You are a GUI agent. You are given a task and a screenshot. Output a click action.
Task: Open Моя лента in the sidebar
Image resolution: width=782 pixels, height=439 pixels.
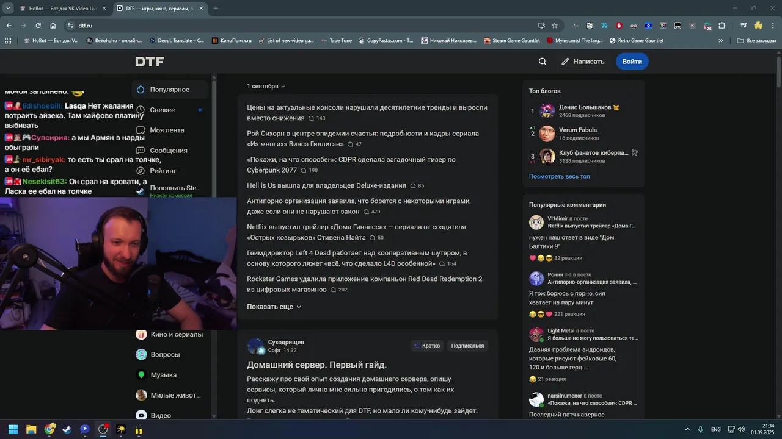point(170,130)
